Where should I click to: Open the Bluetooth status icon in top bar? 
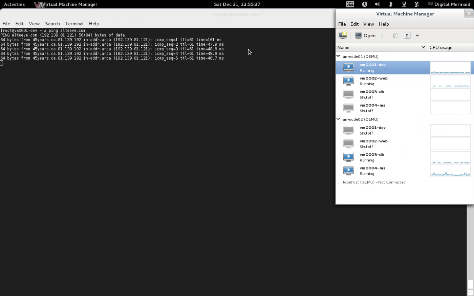[x=391, y=4]
